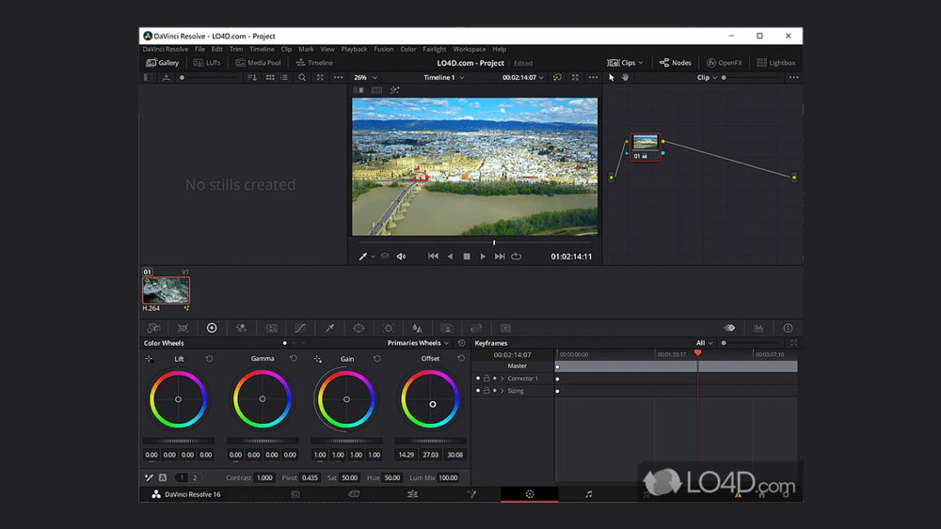This screenshot has height=529, width=941.
Task: Open the Motion Effects palette
Action: coord(272,328)
